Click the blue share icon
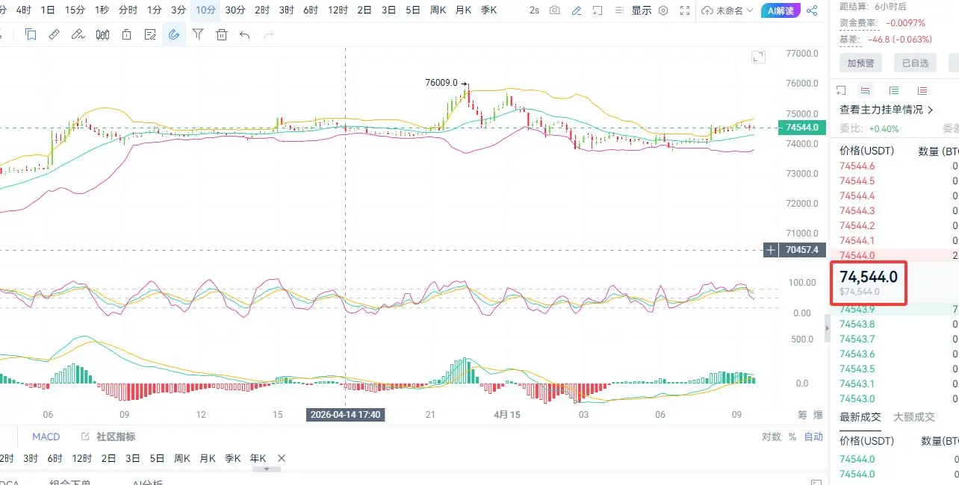The width and height of the screenshot is (959, 485). coord(812,10)
